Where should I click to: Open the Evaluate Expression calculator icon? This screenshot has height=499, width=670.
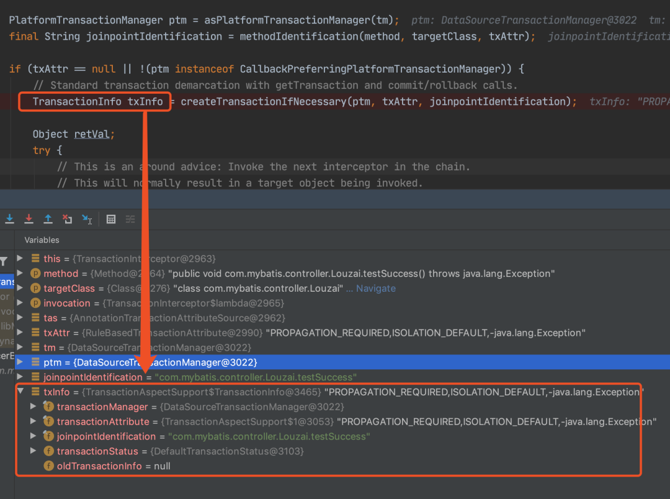click(111, 219)
